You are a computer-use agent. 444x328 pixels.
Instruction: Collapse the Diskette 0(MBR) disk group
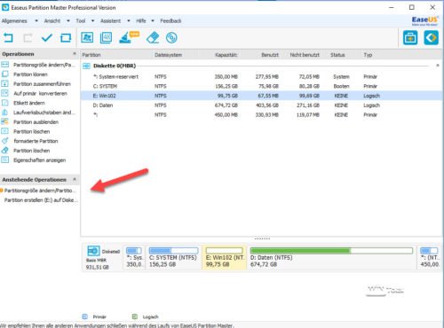click(x=438, y=66)
